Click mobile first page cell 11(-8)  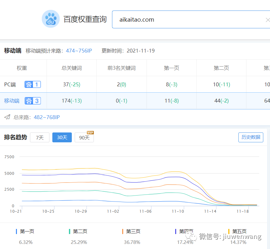(x=171, y=101)
